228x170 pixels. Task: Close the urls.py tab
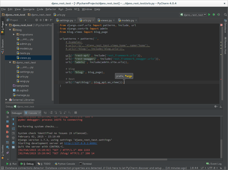93,20
